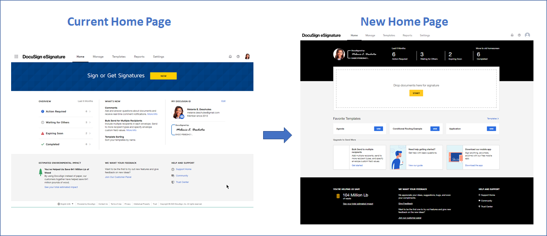Open the app grid launcher on Current Home Page

pyautogui.click(x=16, y=57)
